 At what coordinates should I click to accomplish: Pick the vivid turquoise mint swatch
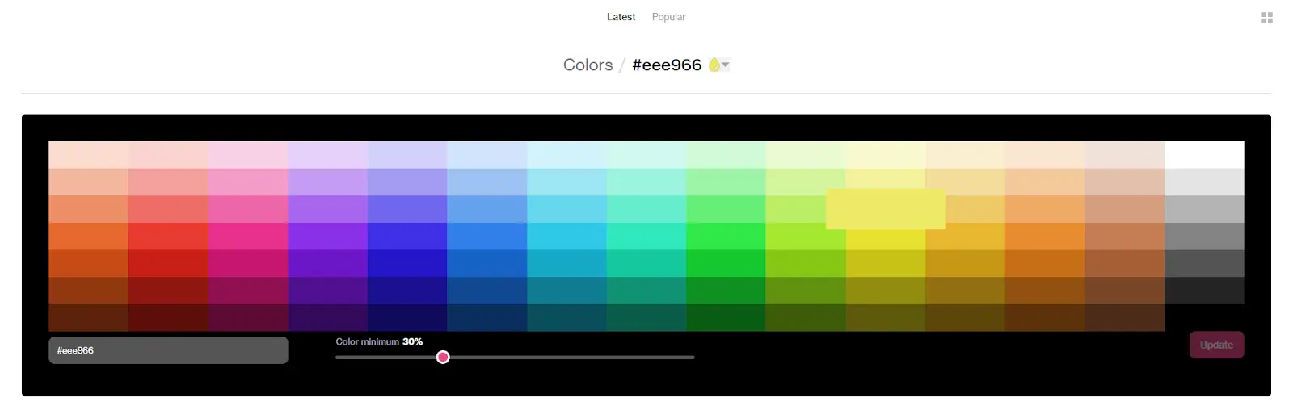click(646, 236)
